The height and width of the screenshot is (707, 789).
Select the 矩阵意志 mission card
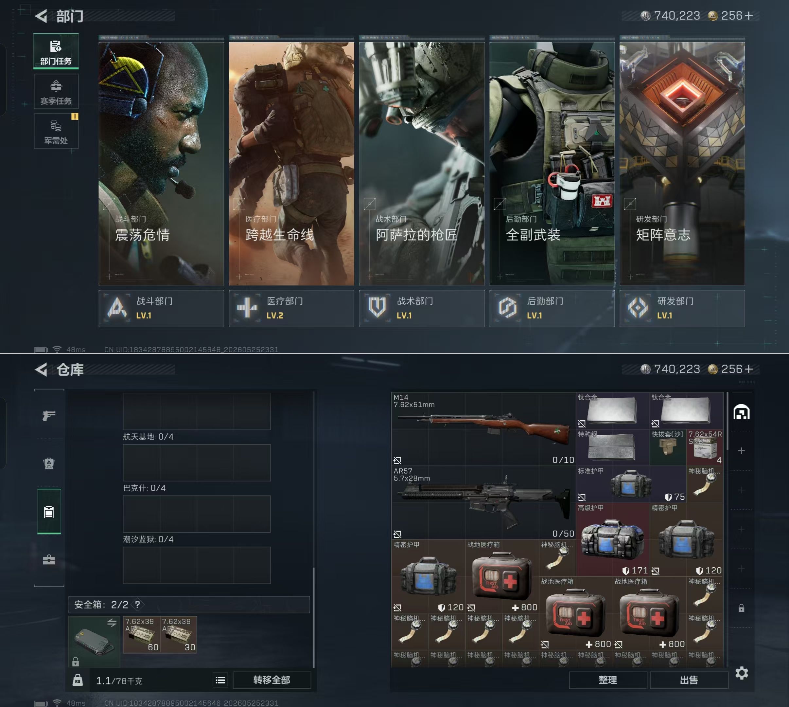pos(682,164)
